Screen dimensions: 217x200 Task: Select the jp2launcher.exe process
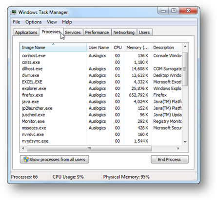(x=101, y=108)
